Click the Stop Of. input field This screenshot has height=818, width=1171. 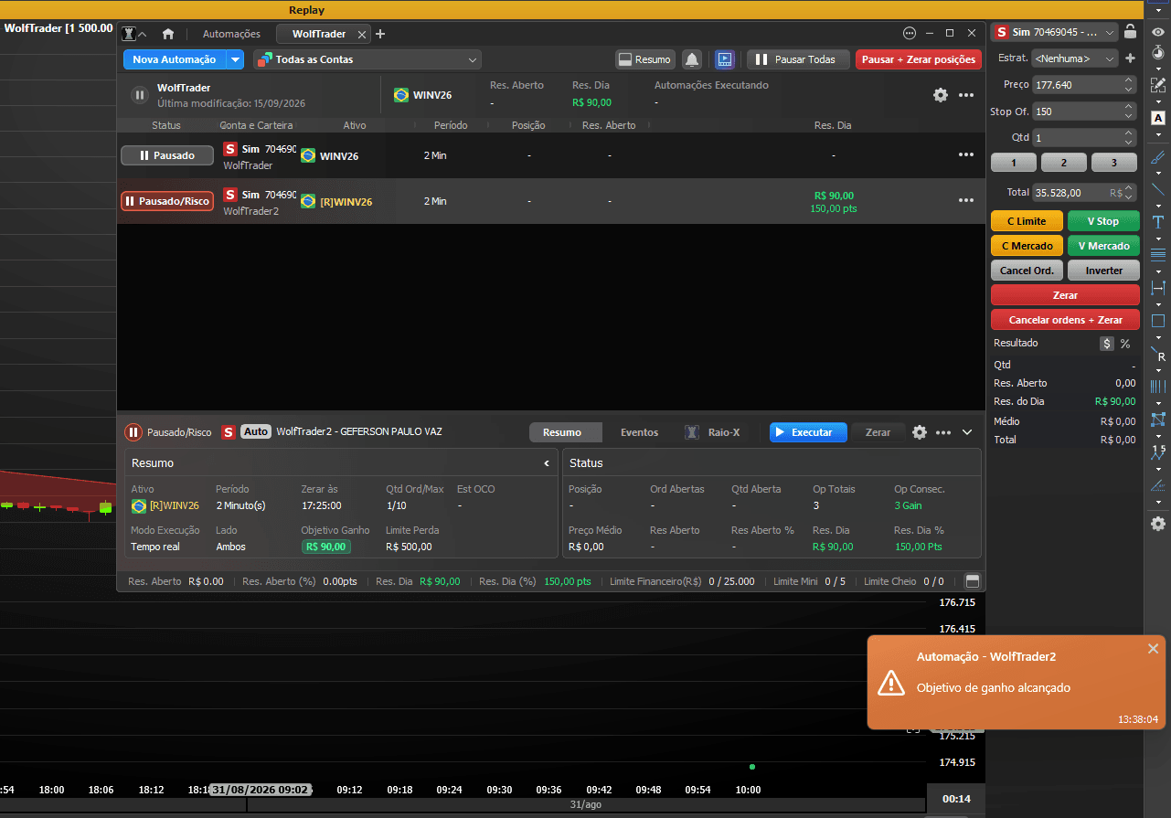point(1084,112)
